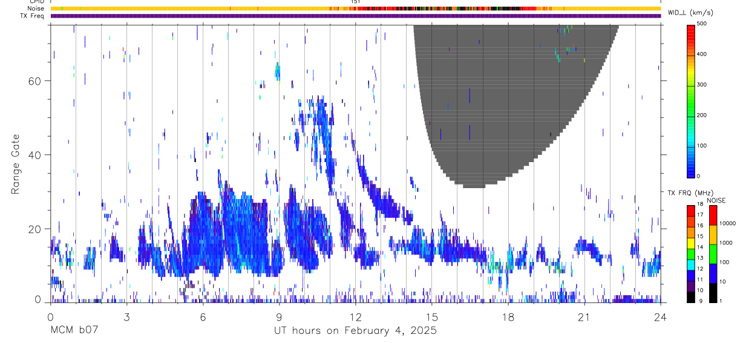Click the 6 tick on UT hours axis
Image resolution: width=743 pixels, height=343 pixels.
point(203,316)
